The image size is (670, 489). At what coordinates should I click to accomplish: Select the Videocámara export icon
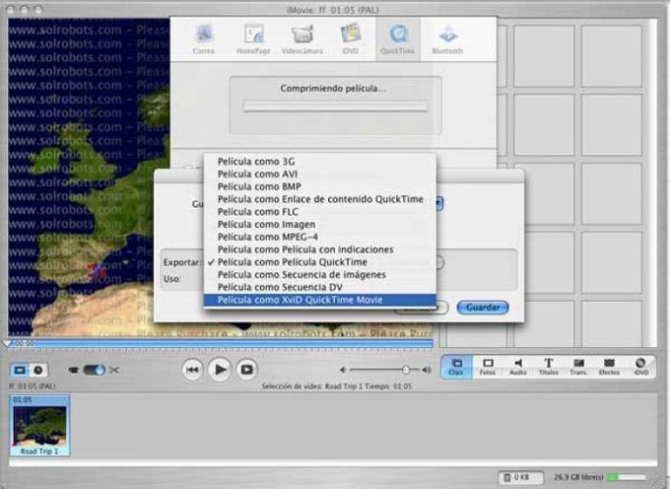(x=302, y=39)
